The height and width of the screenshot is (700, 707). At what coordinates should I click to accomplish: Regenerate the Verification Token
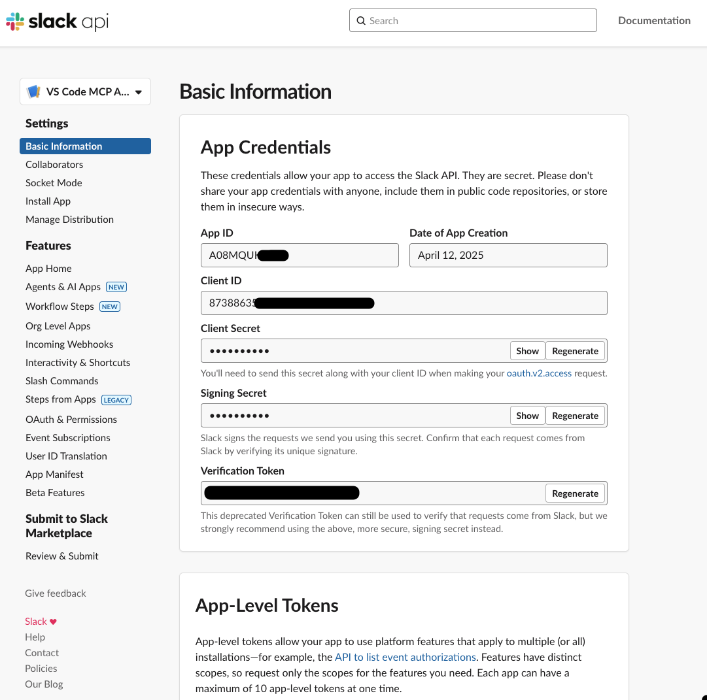[x=575, y=493]
